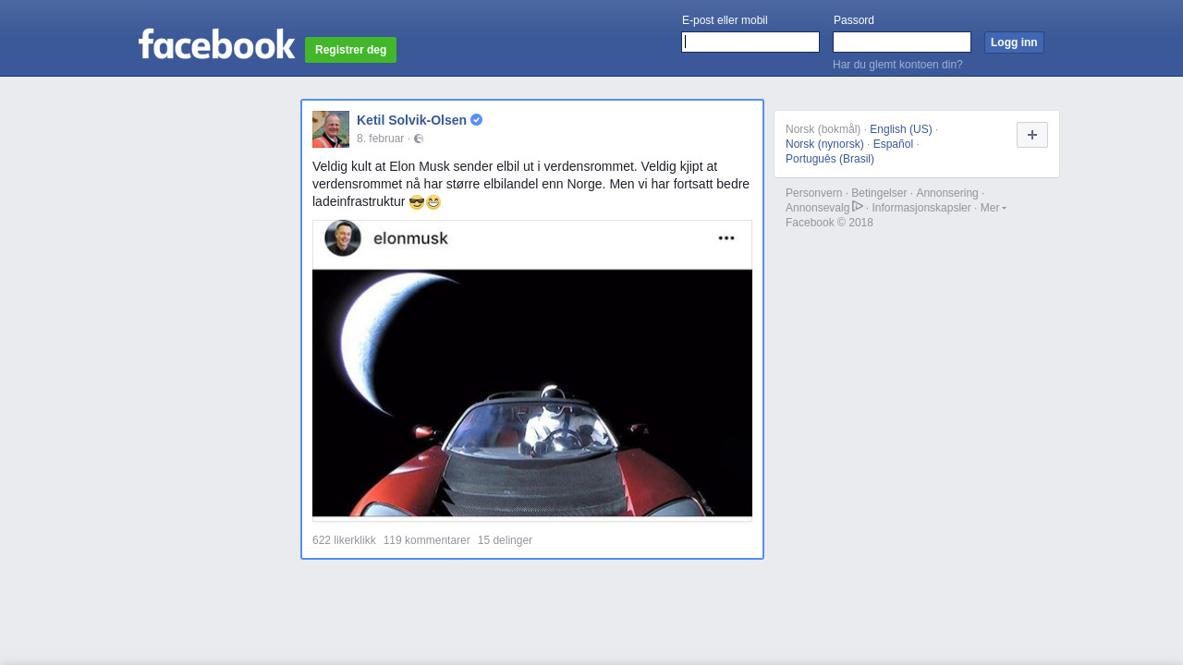Open the three-dot menu in elonmusk image

(x=726, y=238)
